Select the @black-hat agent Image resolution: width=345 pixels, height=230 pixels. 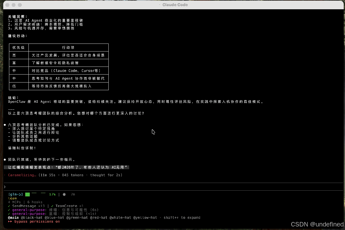[32, 218]
